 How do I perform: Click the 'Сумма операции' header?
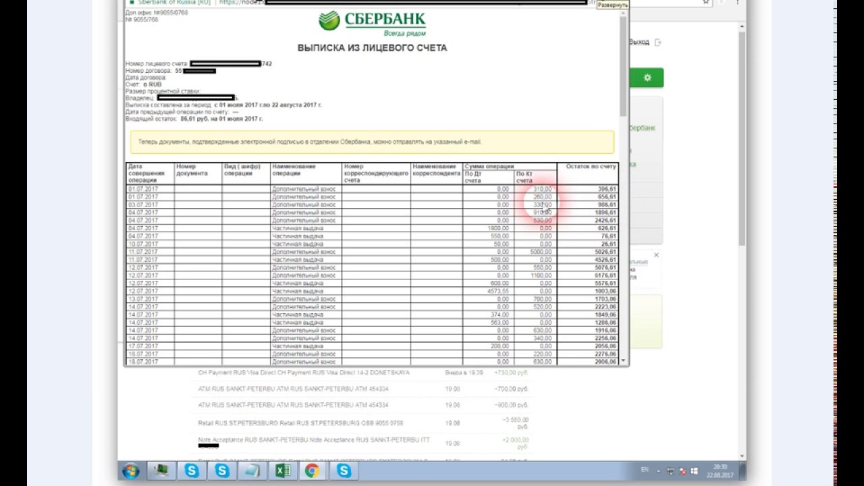pyautogui.click(x=510, y=166)
